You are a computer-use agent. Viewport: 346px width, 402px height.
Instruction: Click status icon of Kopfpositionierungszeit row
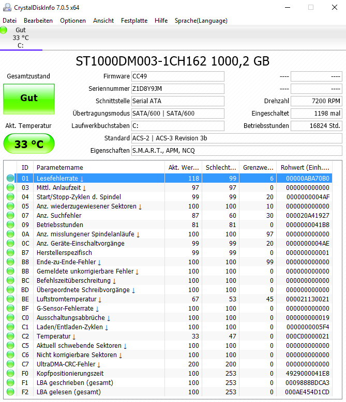[x=10, y=373]
